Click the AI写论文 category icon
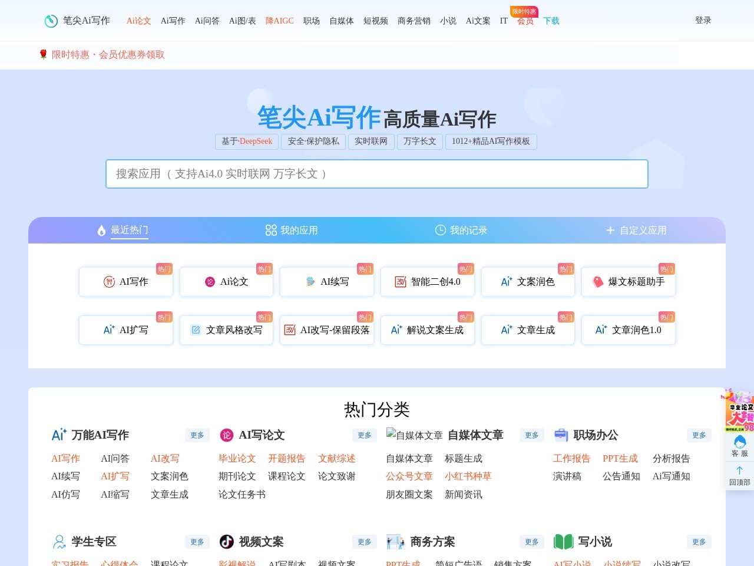 (227, 435)
